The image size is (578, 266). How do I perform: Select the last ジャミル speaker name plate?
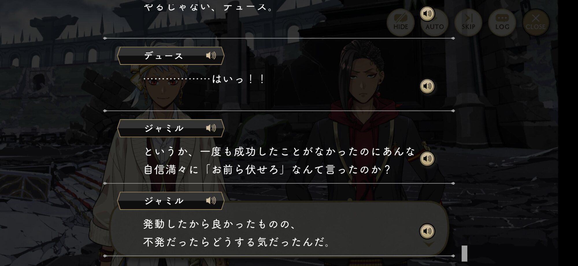tap(171, 201)
